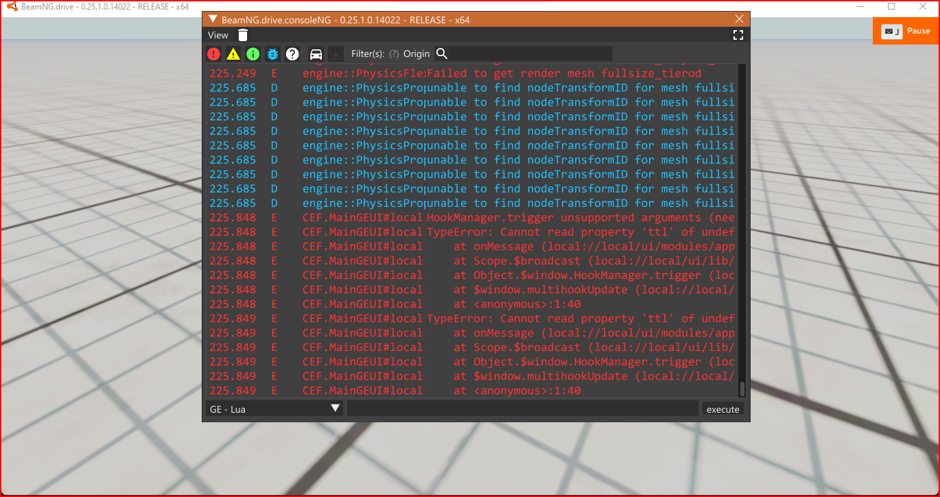The height and width of the screenshot is (497, 940).
Task: Select the 225.849 TypeError 'ttl' line
Action: (472, 318)
